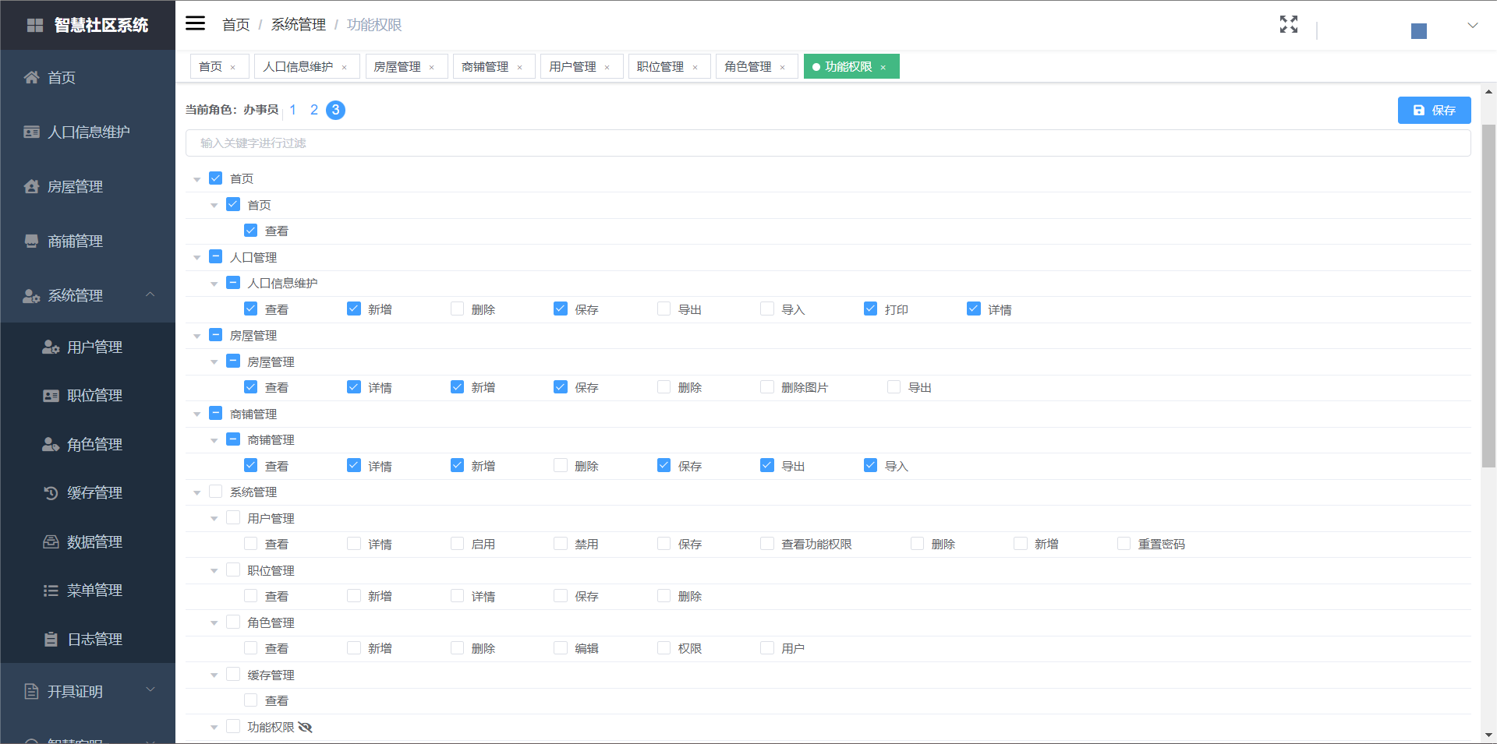This screenshot has height=744, width=1497.
Task: Click the 首页 breadcrumb link
Action: point(235,25)
